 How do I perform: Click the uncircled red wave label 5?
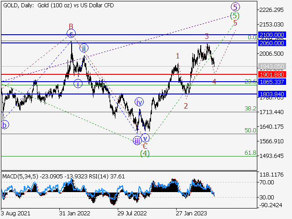click(x=235, y=23)
